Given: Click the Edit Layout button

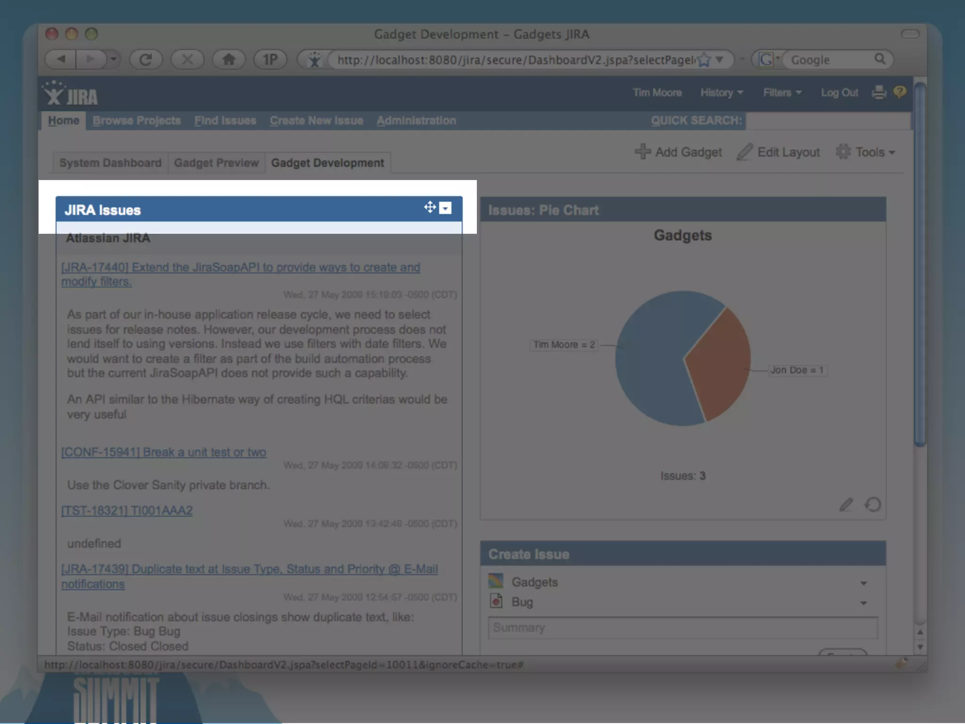Looking at the screenshot, I should [x=778, y=152].
